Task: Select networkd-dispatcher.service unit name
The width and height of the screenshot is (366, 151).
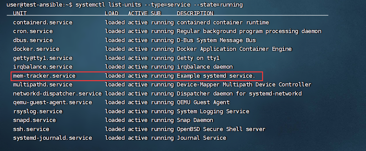Action: (x=57, y=94)
